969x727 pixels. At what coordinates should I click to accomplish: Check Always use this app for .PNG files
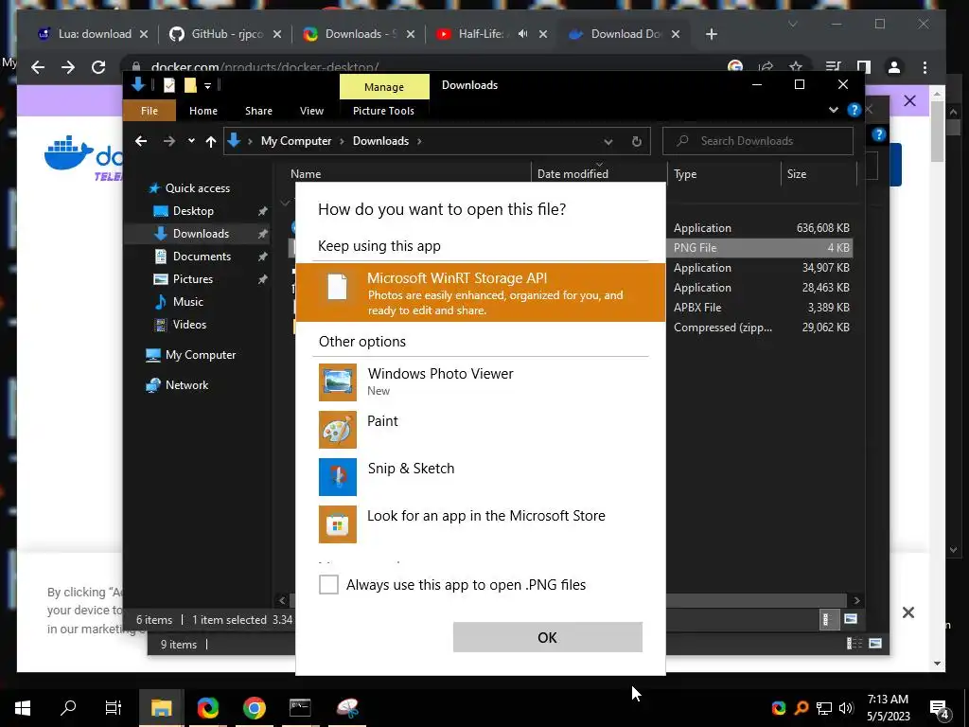[328, 584]
